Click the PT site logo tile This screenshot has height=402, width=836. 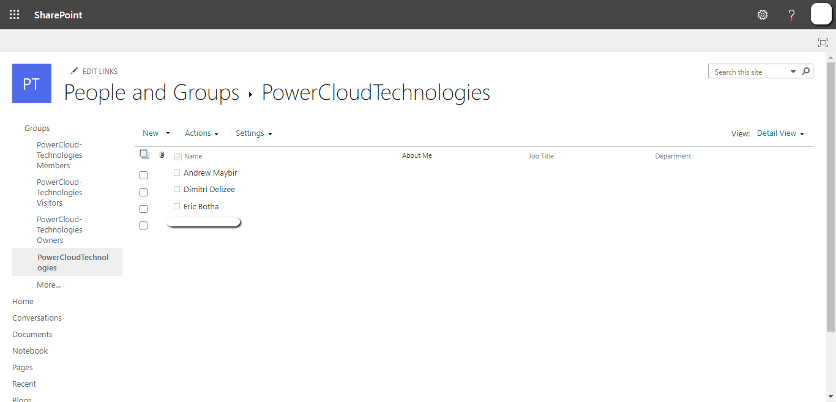tap(32, 83)
